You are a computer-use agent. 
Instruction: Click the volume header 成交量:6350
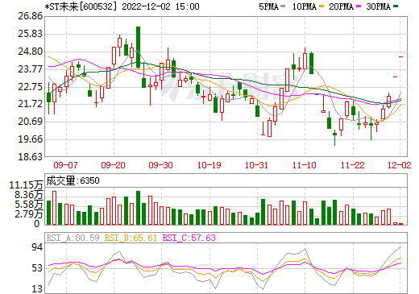pyautogui.click(x=73, y=180)
